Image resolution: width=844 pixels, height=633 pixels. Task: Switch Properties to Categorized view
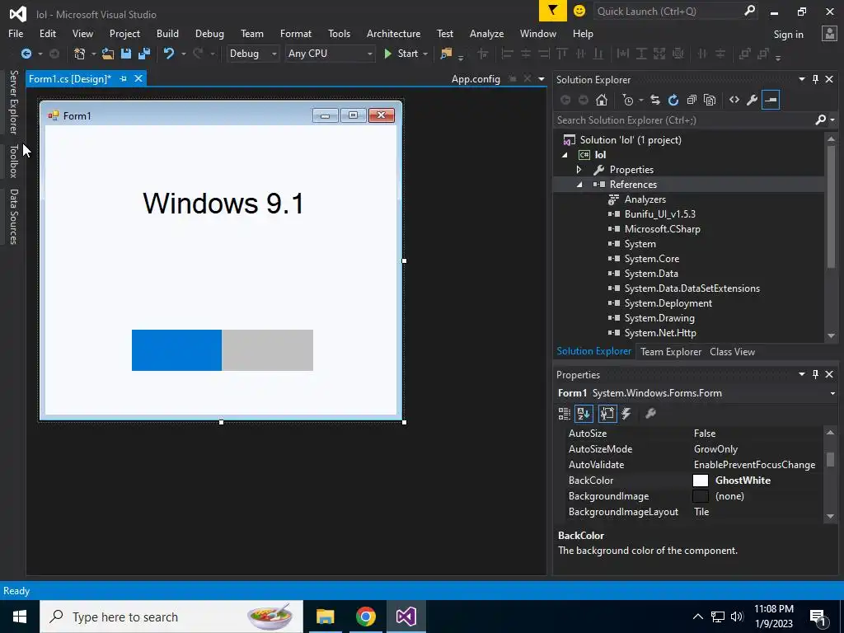pyautogui.click(x=564, y=414)
